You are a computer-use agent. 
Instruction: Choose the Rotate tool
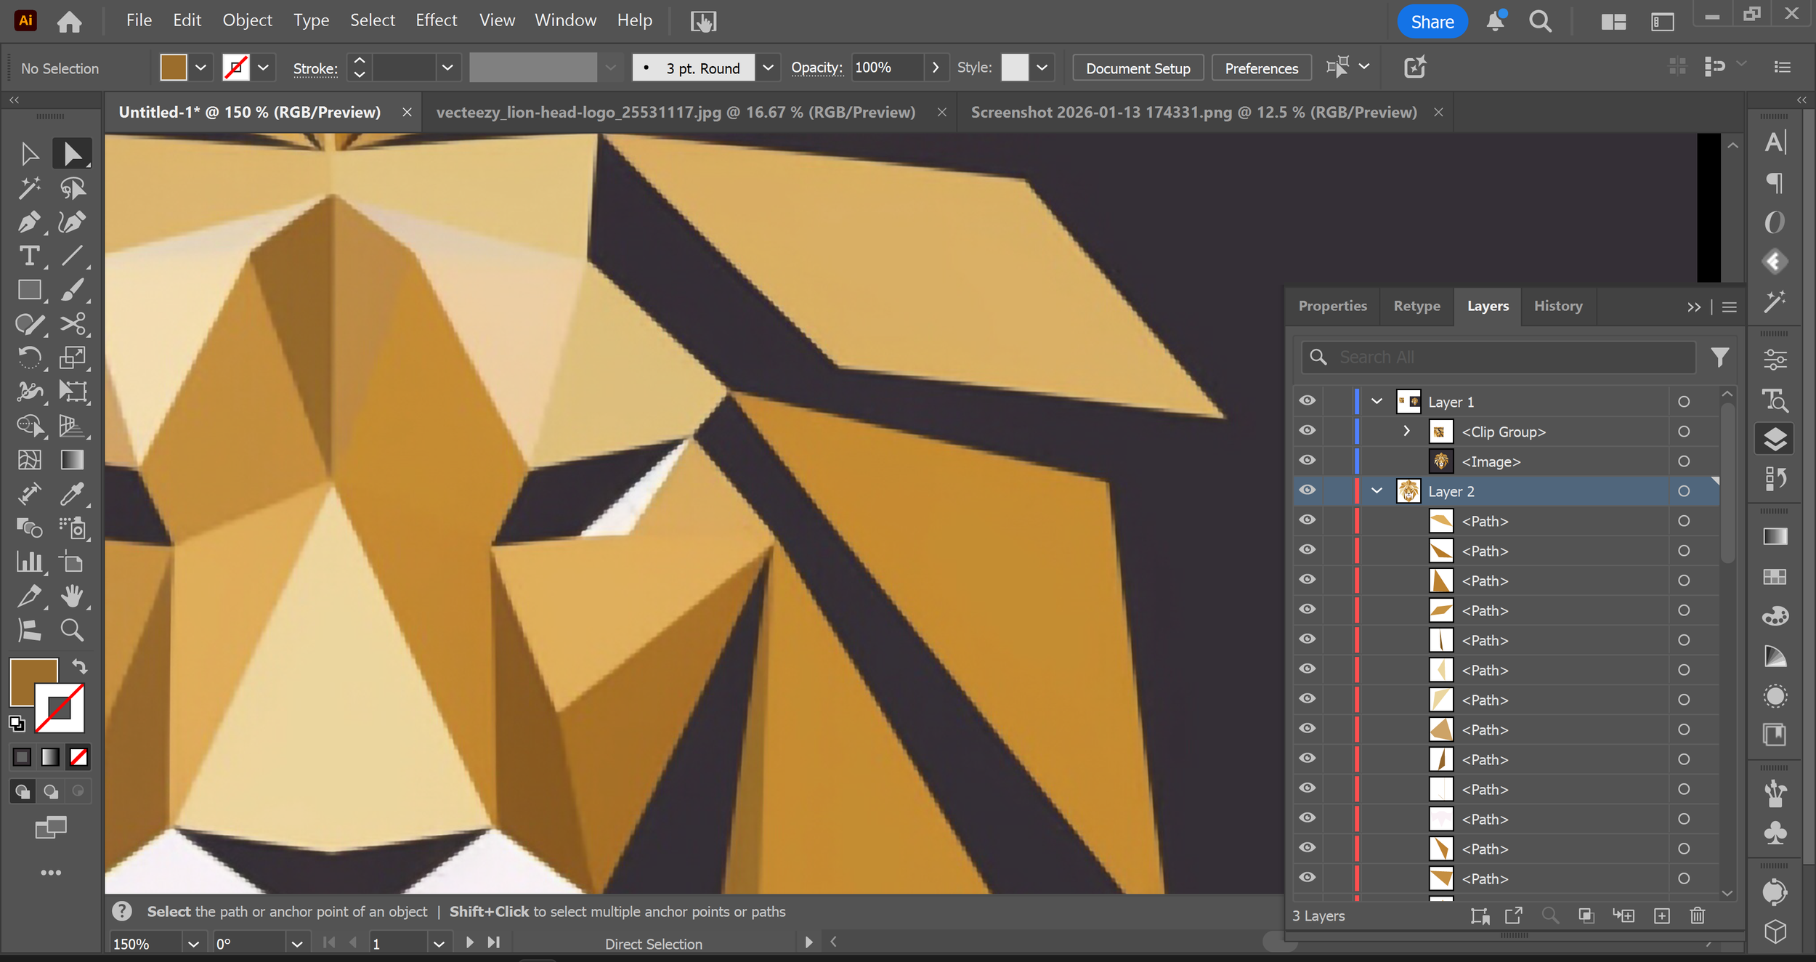[x=29, y=357]
